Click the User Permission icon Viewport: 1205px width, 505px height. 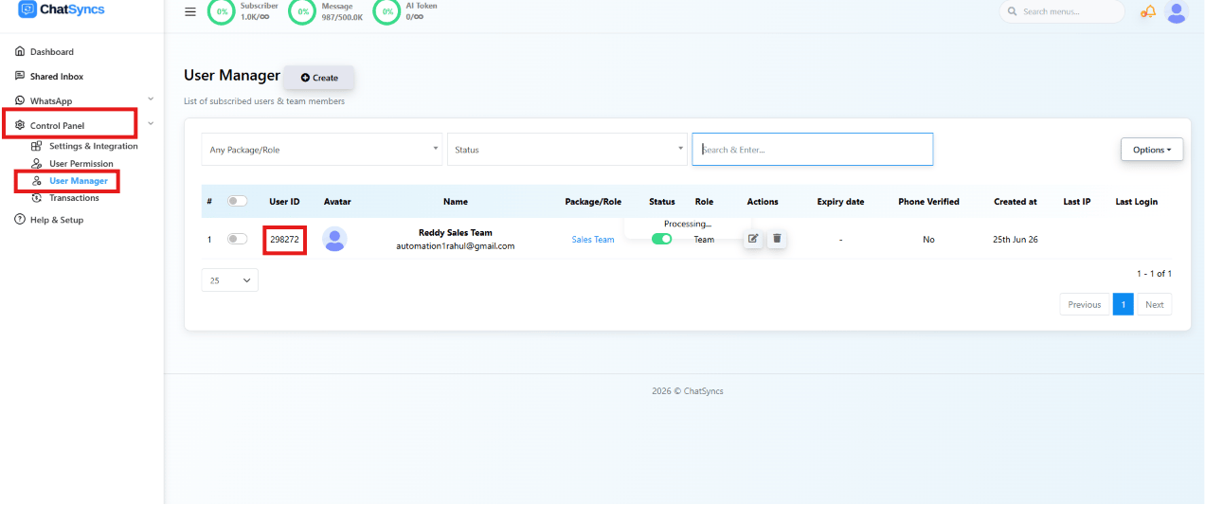click(37, 164)
